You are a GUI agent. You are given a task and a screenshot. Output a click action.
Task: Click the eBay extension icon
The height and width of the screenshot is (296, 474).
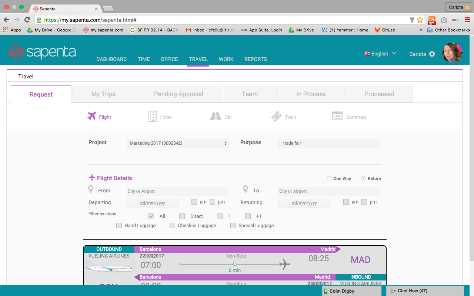tap(455, 20)
